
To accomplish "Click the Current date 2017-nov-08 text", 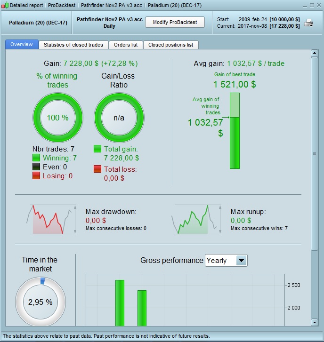I will click(x=252, y=26).
